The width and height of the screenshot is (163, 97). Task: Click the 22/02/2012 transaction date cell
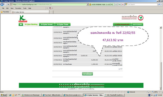58,64
